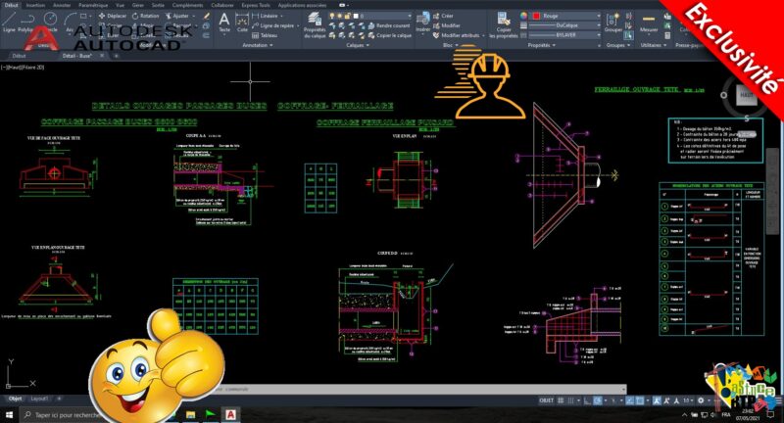Viewport: 784px width, 423px height.
Task: Open the Rouge color dropdown
Action: click(x=566, y=16)
